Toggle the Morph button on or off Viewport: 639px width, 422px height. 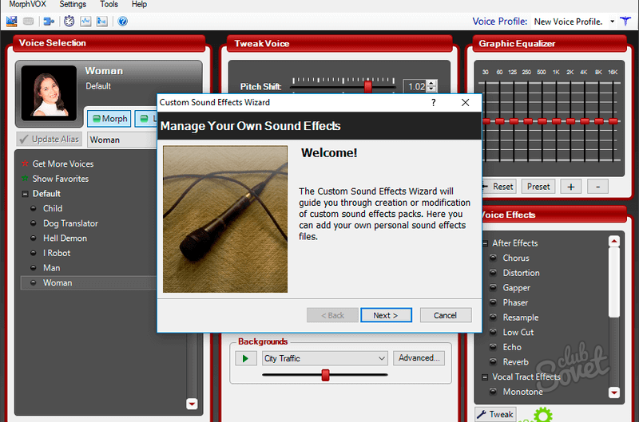[x=109, y=118]
